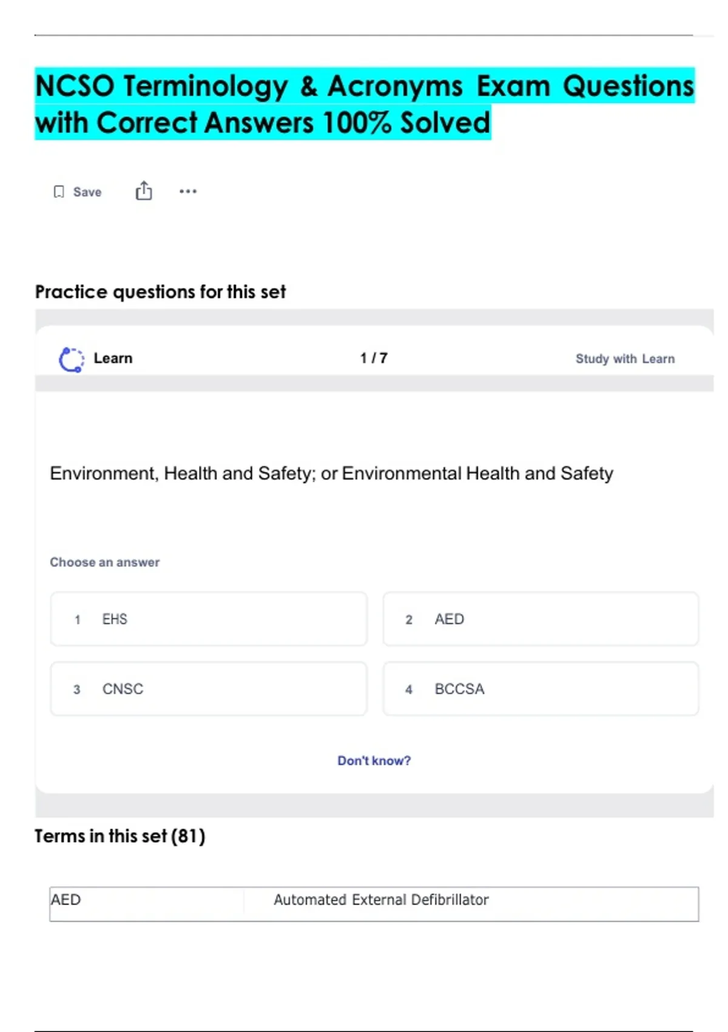Click the Learn mode circular icon
The image size is (728, 1032).
[x=71, y=359]
